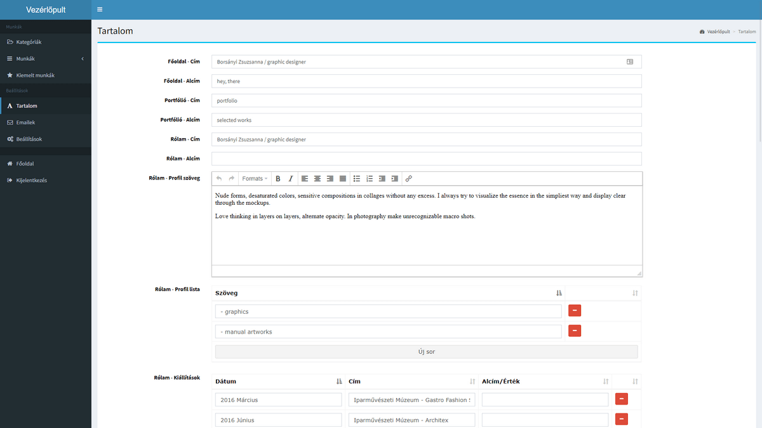Viewport: 762px width, 428px height.
Task: Add a row with Új sor
Action: click(x=426, y=351)
